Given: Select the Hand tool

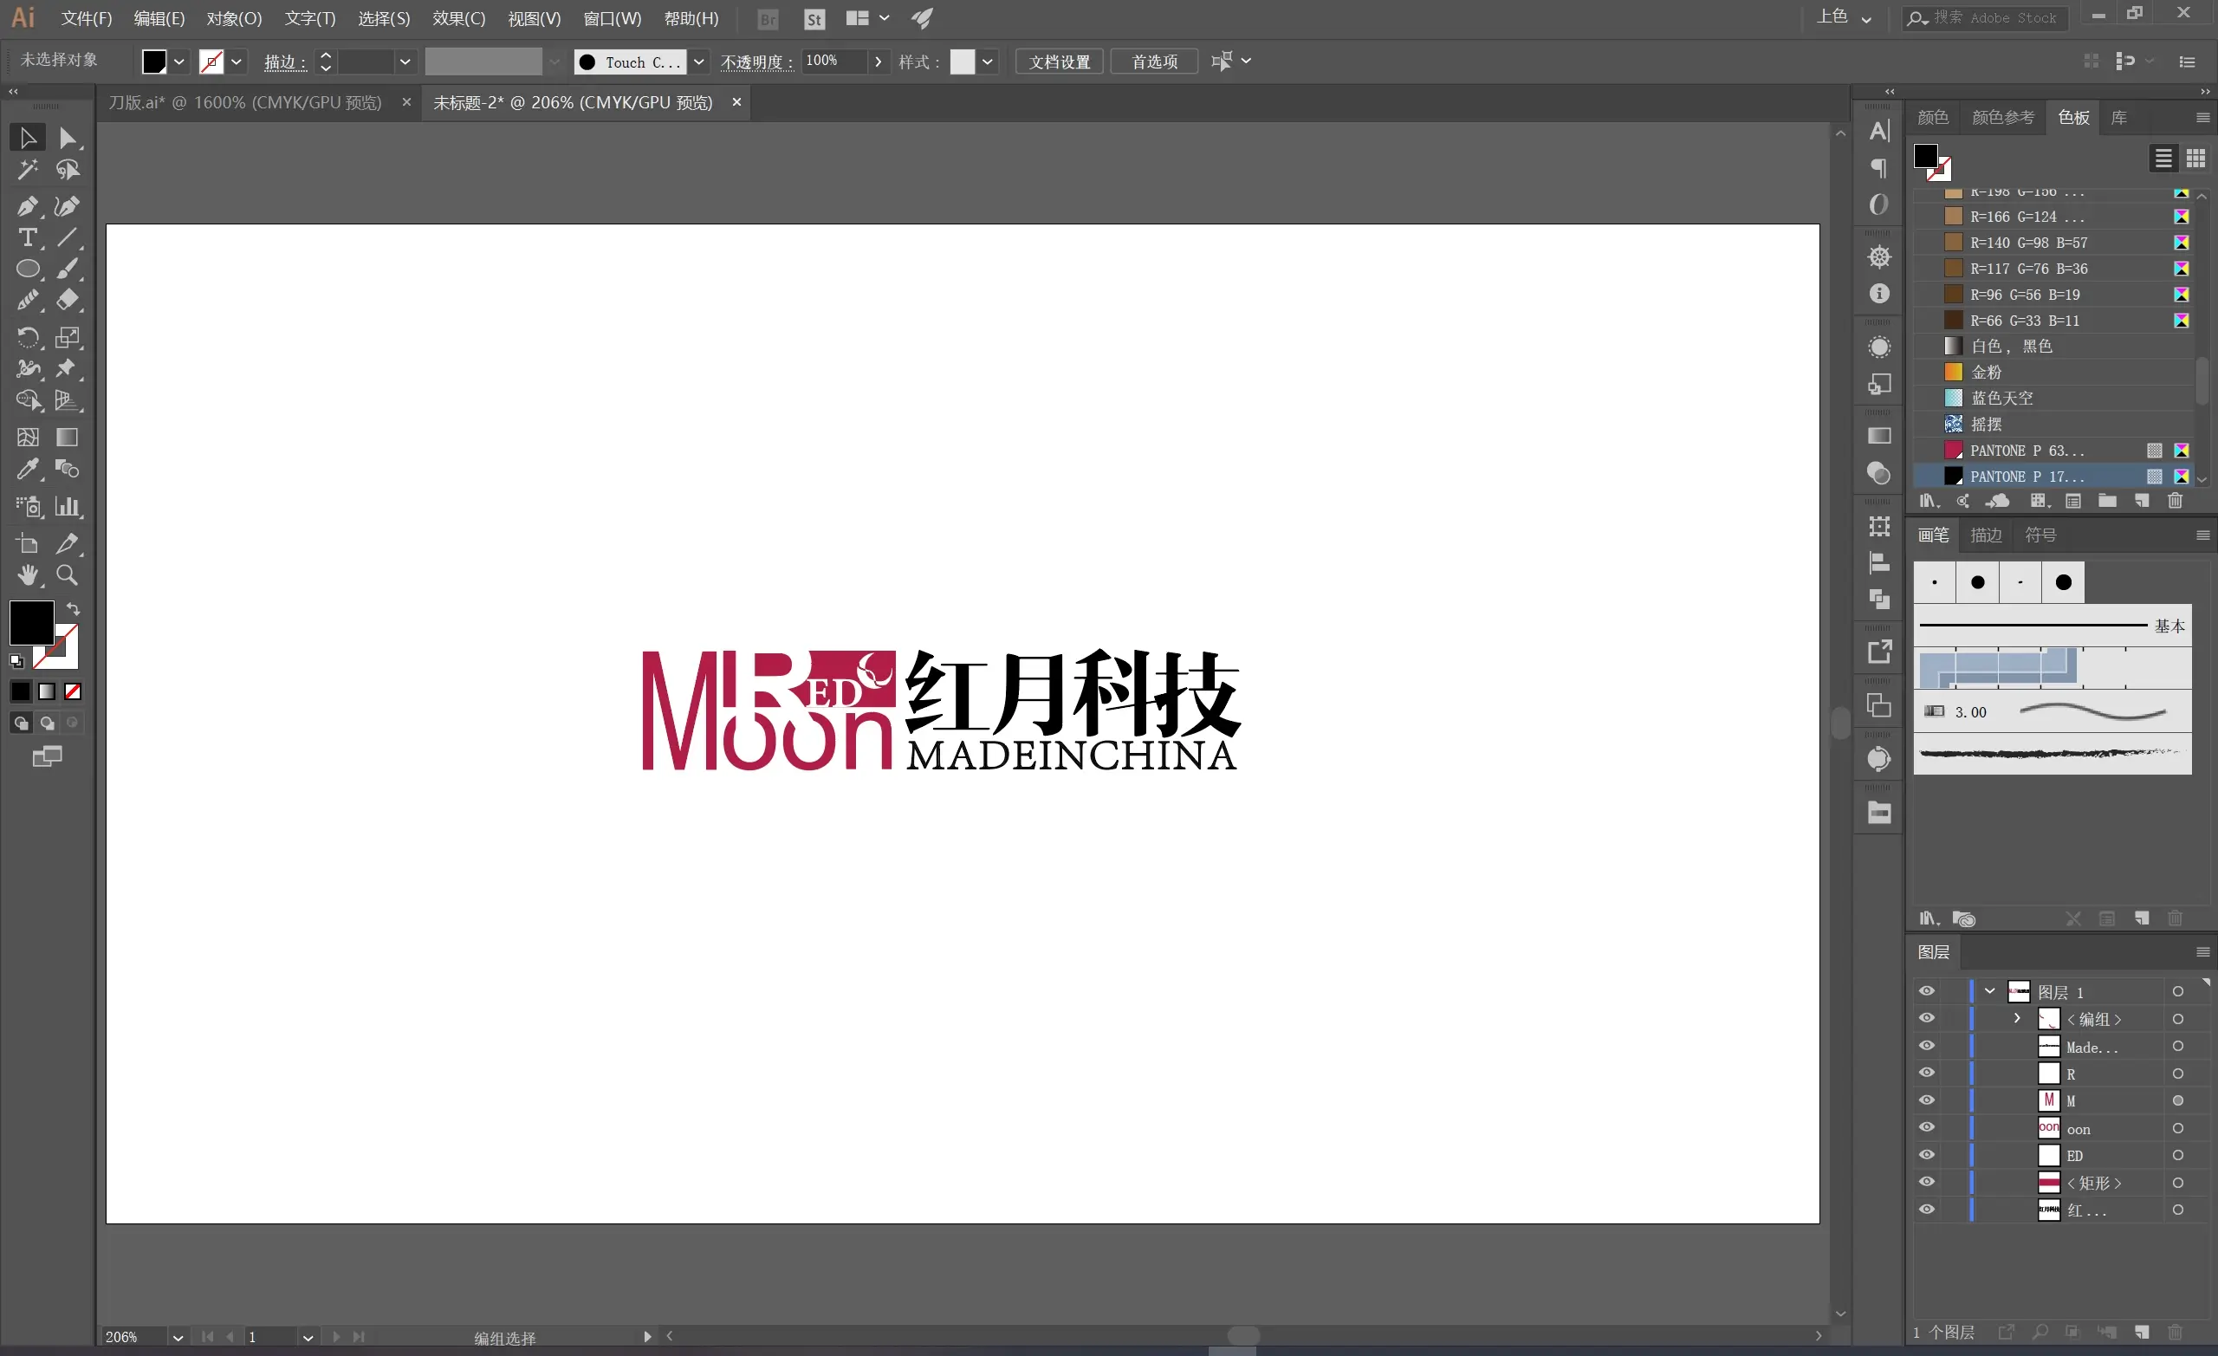Looking at the screenshot, I should (x=27, y=575).
